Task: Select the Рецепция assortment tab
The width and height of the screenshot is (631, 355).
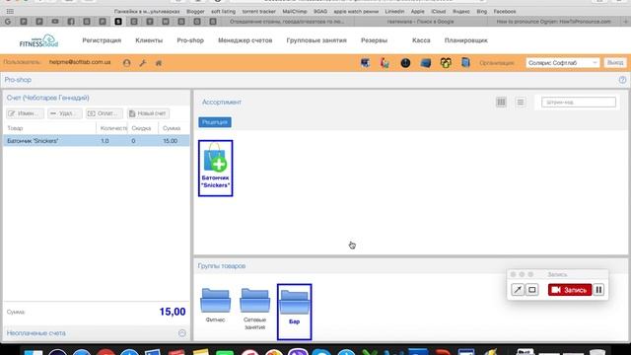Action: pos(215,122)
